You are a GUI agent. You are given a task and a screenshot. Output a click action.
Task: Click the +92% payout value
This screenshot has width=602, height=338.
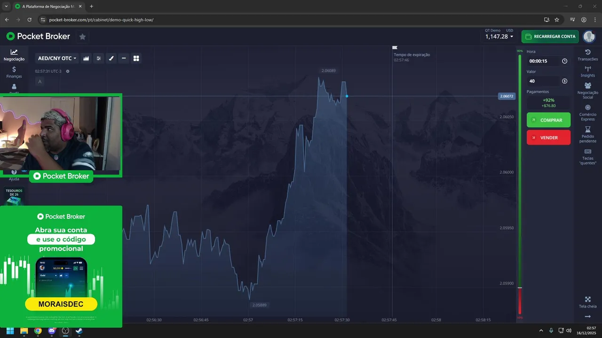tap(548, 100)
